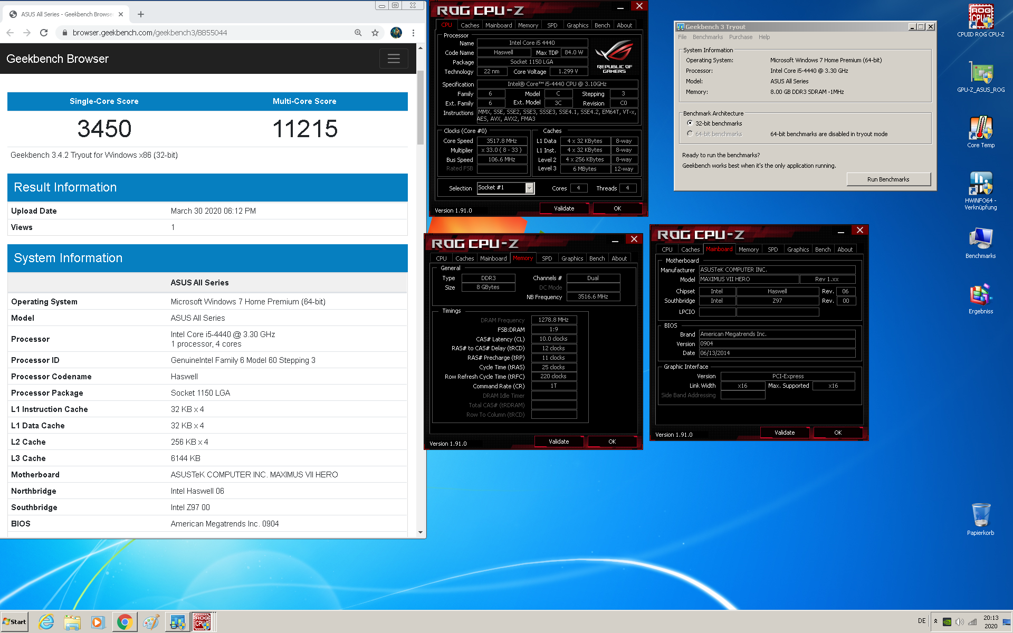
Task: Open the Chrome profile avatar
Action: pos(396,33)
